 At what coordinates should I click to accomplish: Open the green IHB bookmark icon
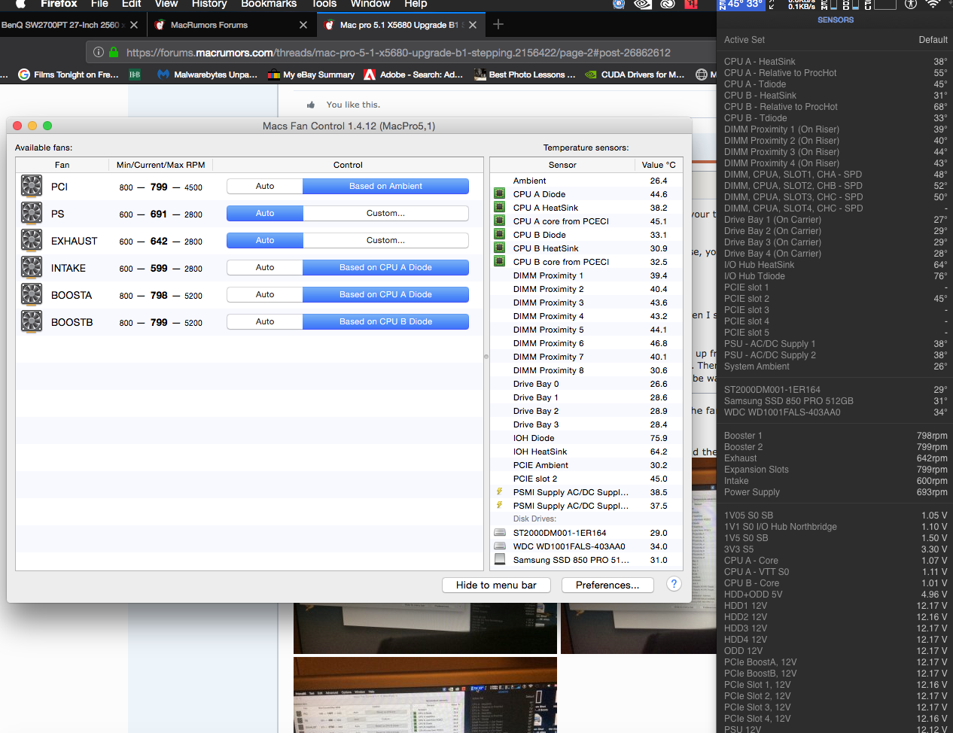(x=135, y=75)
